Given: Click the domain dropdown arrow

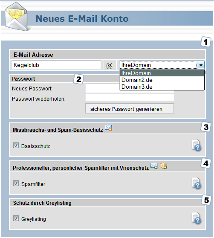Looking at the screenshot, I should click(201, 65).
